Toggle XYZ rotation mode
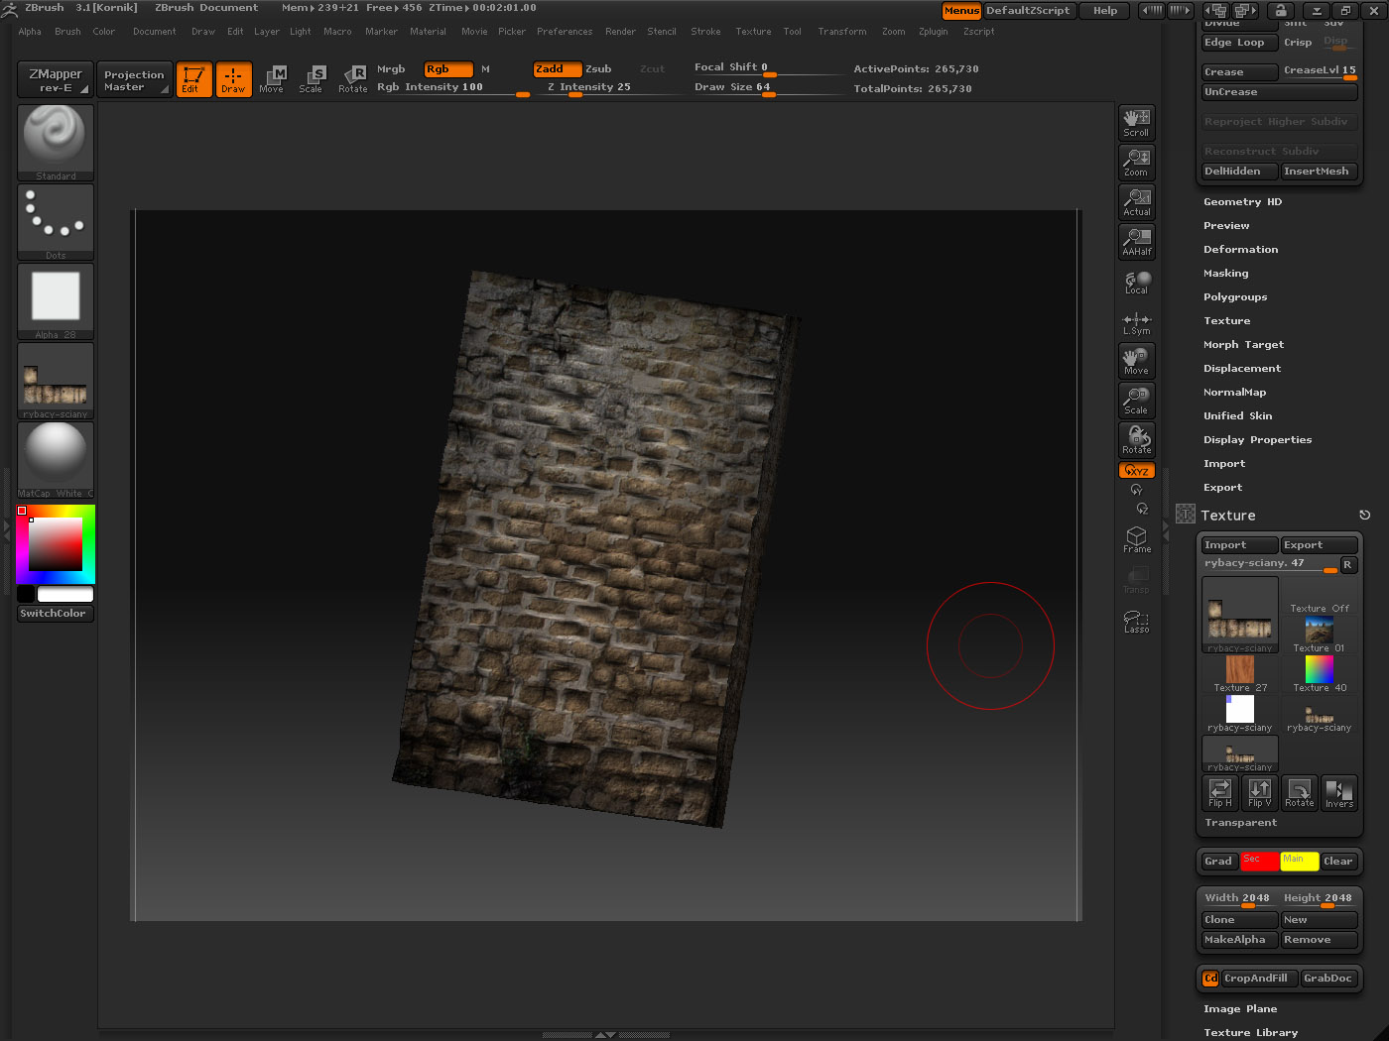The image size is (1389, 1041). pos(1136,471)
